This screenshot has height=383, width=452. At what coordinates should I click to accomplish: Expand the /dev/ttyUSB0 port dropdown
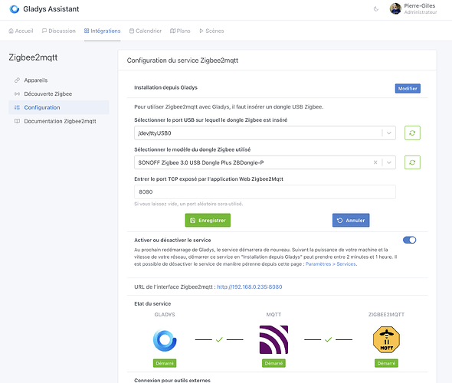point(389,133)
